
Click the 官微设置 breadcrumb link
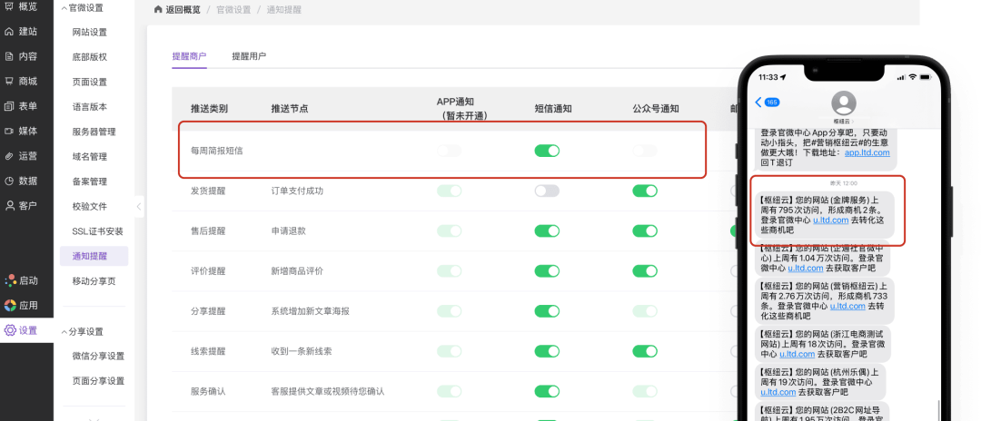pos(235,10)
